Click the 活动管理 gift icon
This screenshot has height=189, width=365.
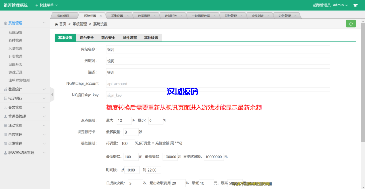5,125
